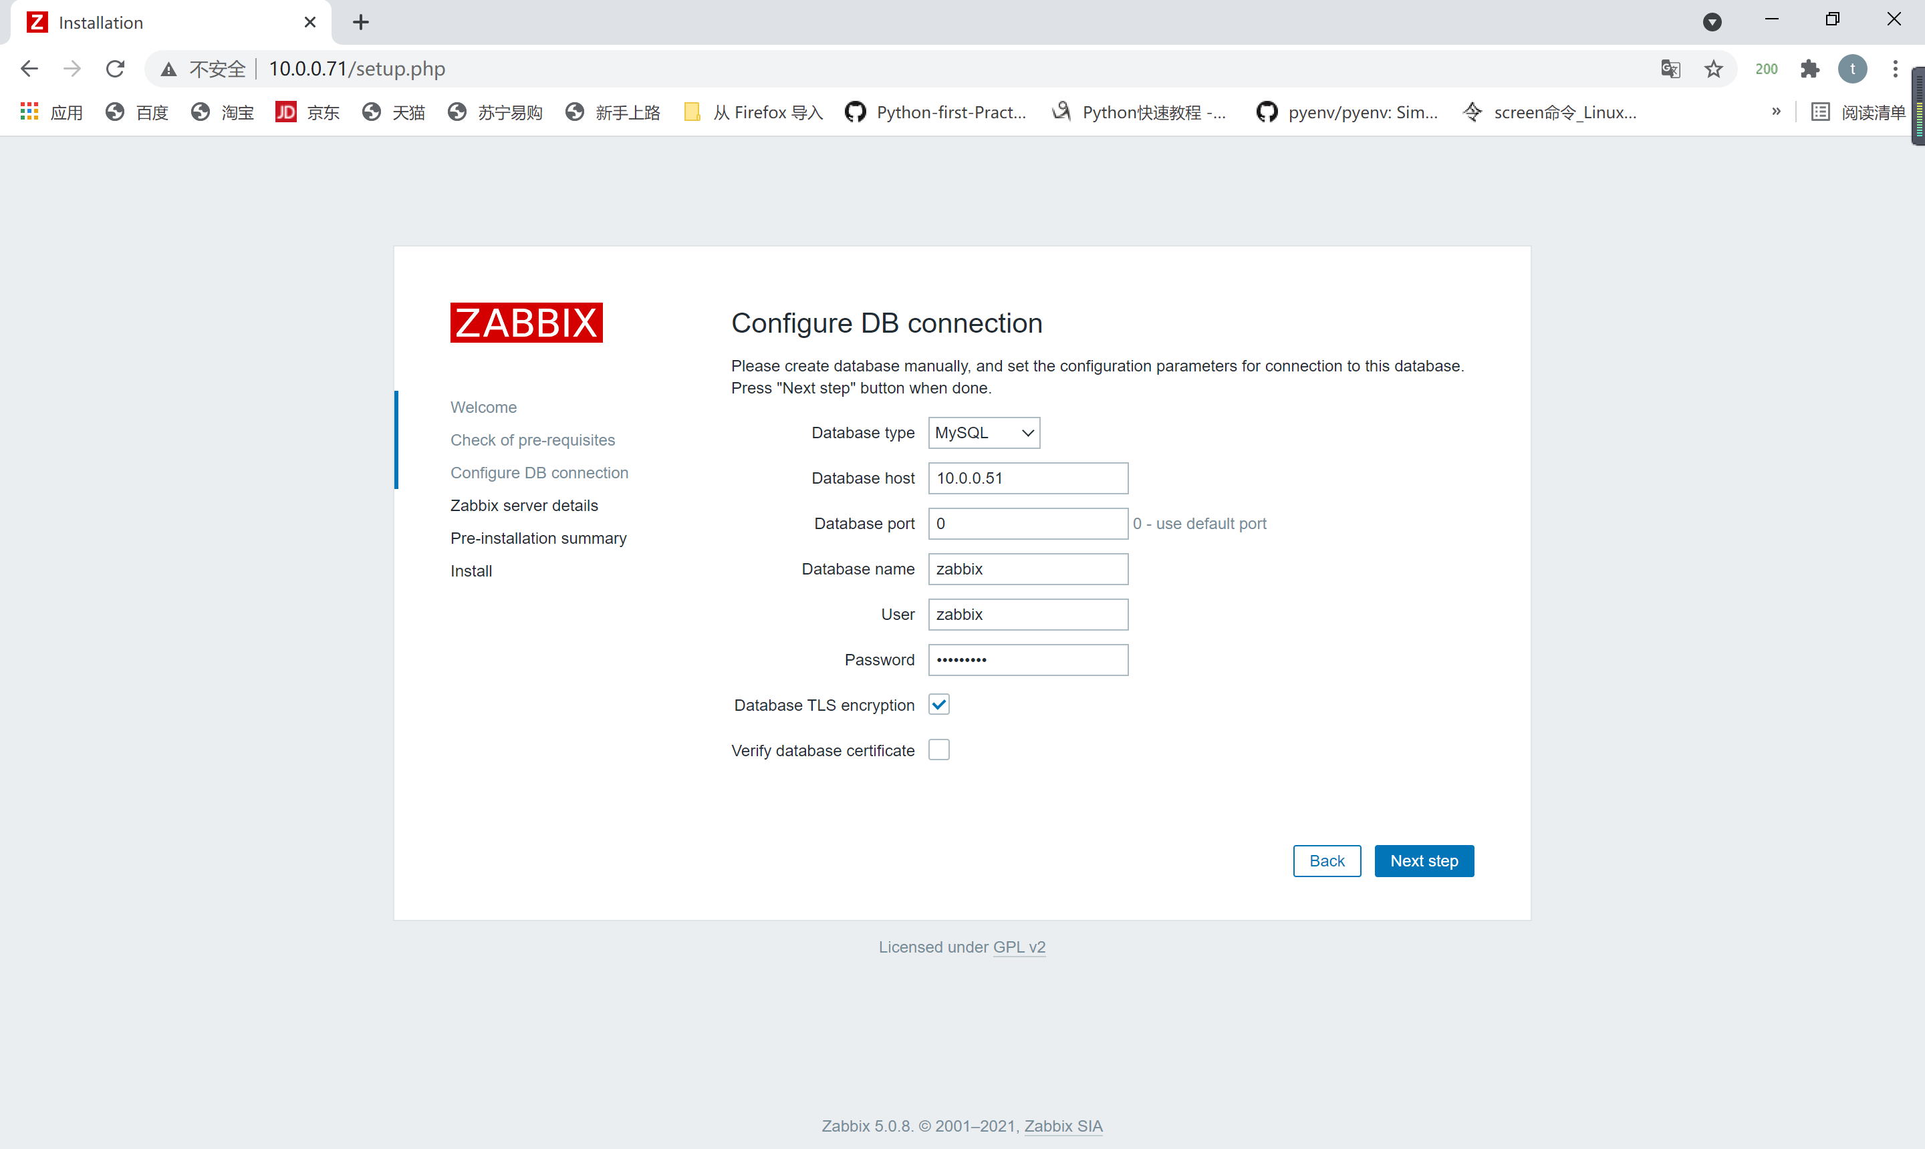Click the Back button
Image resolution: width=1925 pixels, height=1149 pixels.
pyautogui.click(x=1327, y=861)
